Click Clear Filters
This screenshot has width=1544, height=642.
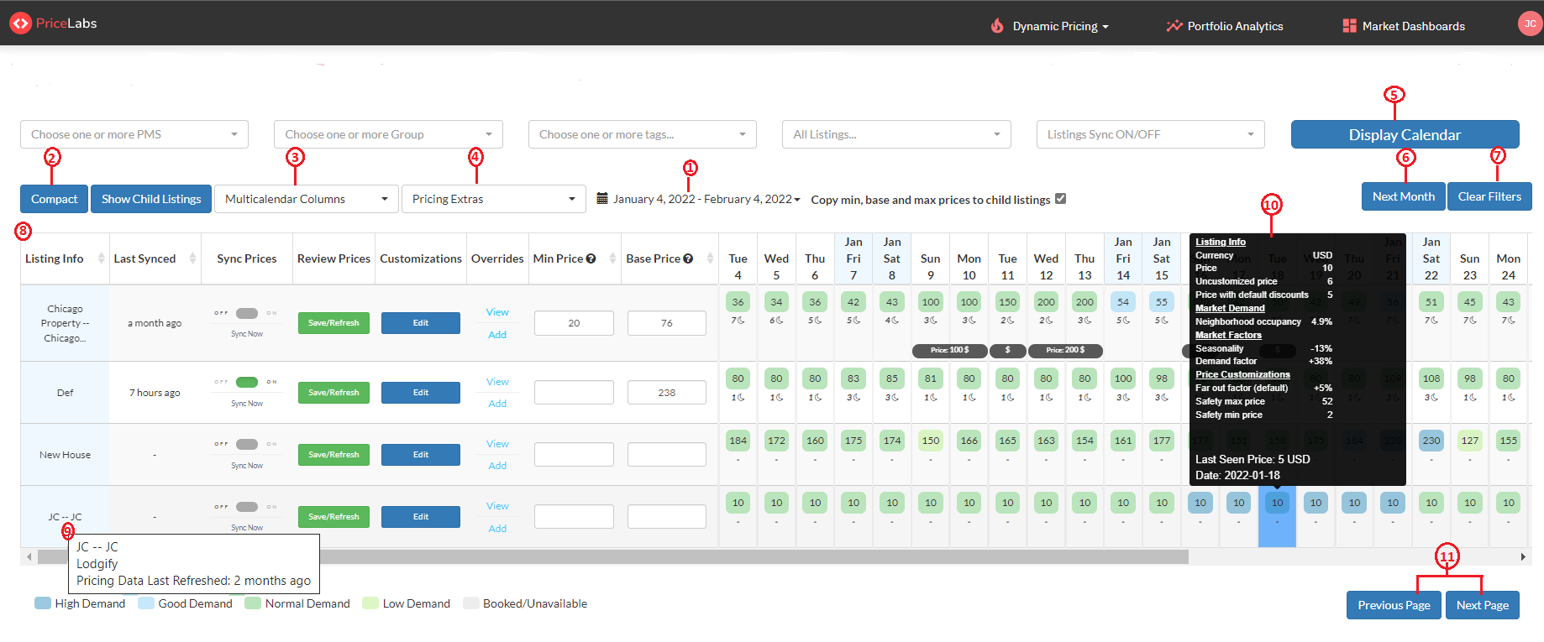point(1489,196)
